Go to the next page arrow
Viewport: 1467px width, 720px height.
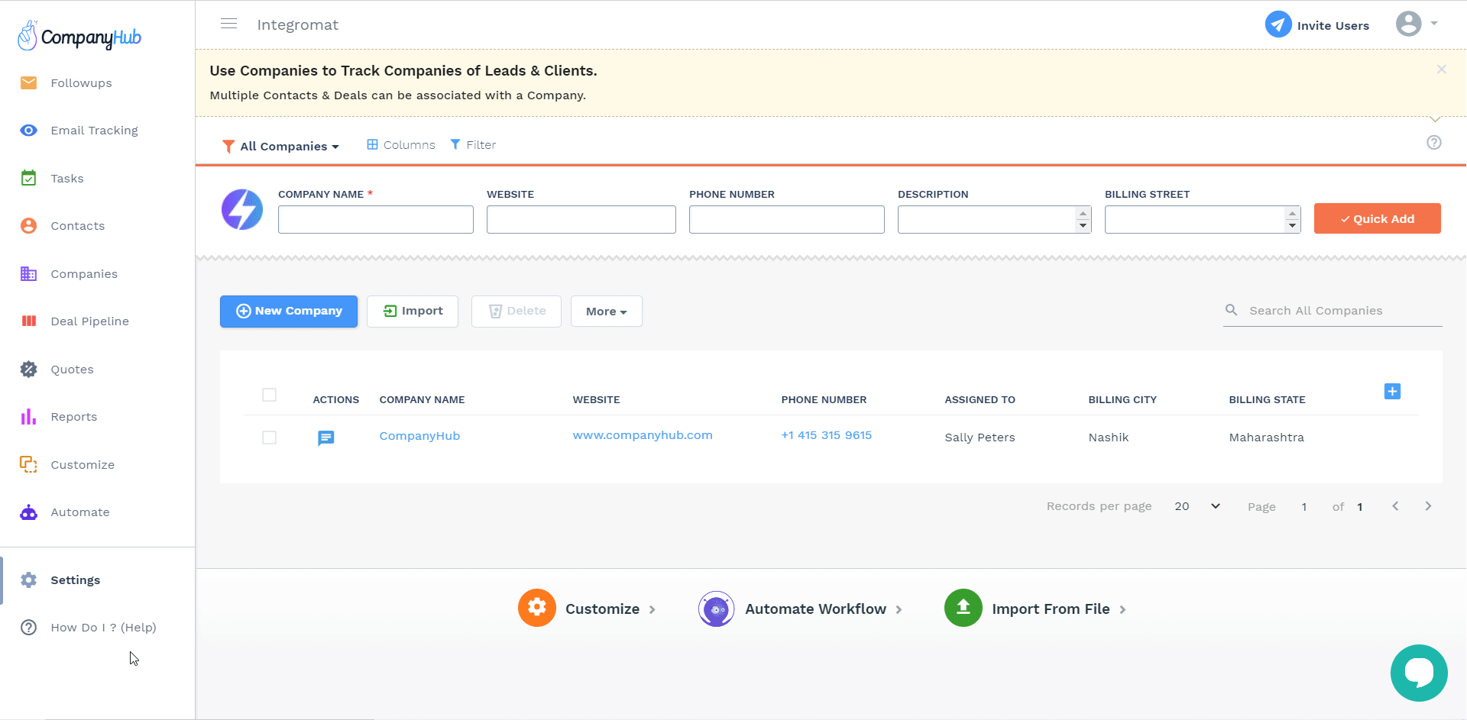pyautogui.click(x=1428, y=506)
